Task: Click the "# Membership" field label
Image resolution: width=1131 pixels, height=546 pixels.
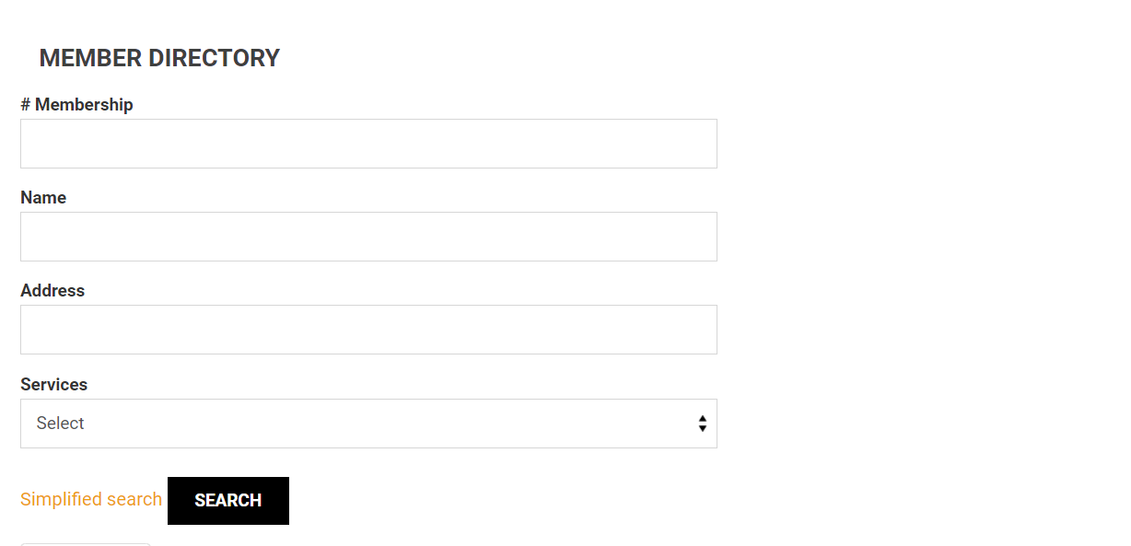Action: [x=76, y=105]
